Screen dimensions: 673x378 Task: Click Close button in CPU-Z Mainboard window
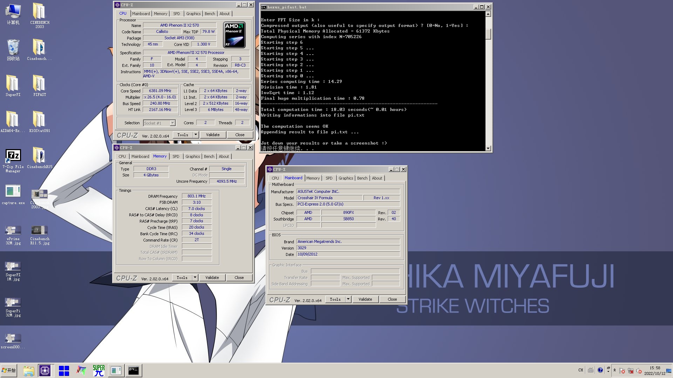pyautogui.click(x=392, y=299)
